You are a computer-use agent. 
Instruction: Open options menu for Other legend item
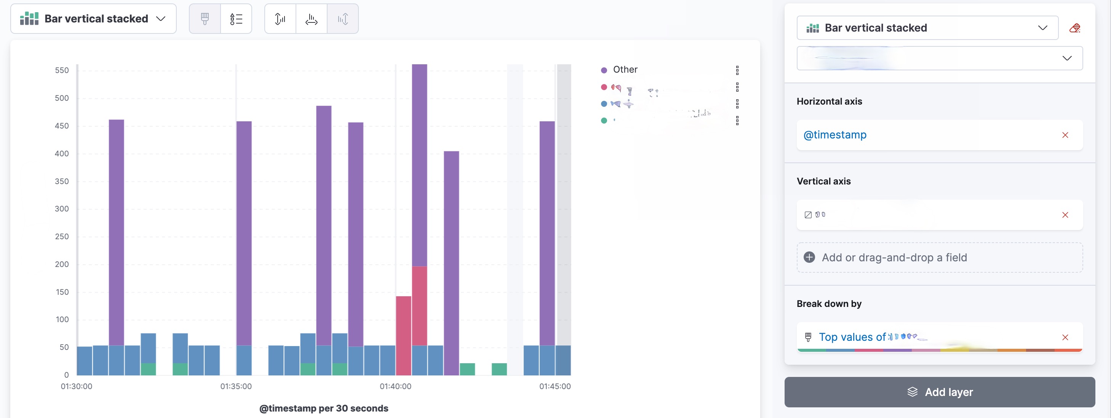(x=737, y=70)
